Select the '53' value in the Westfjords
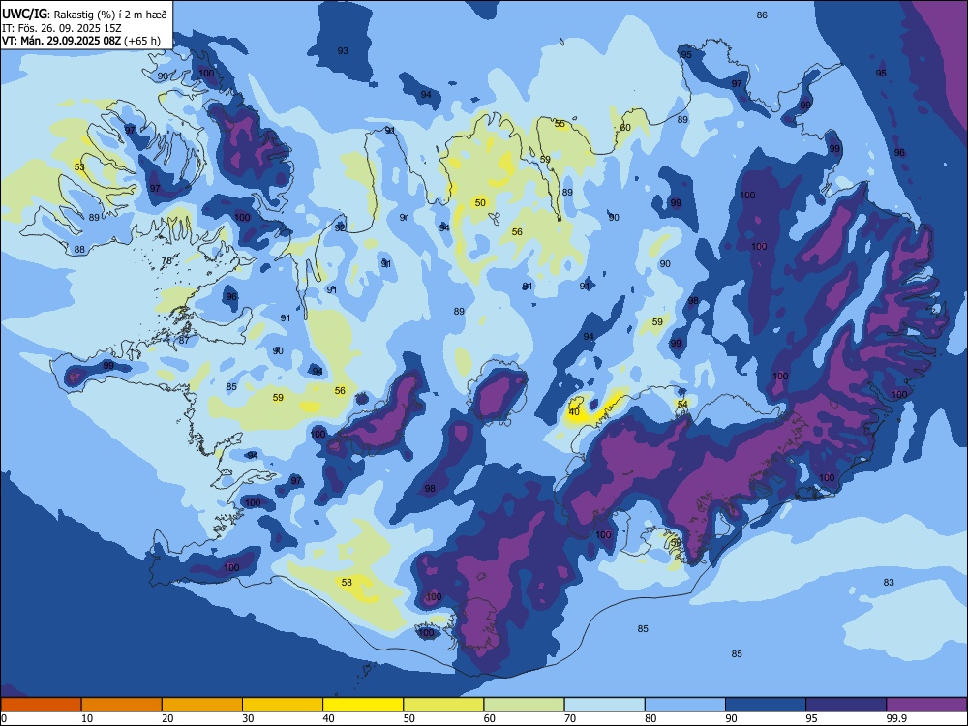The height and width of the screenshot is (726, 968). 79,167
